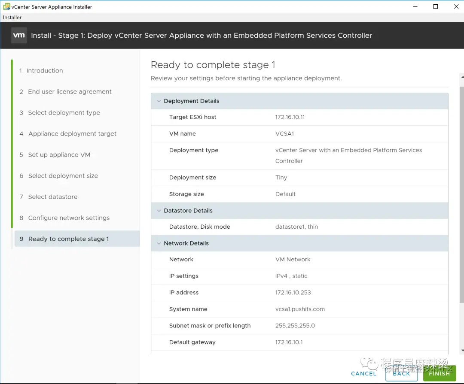
Task: Click the Target ESXi host value 172.16.10.11
Action: coord(290,117)
